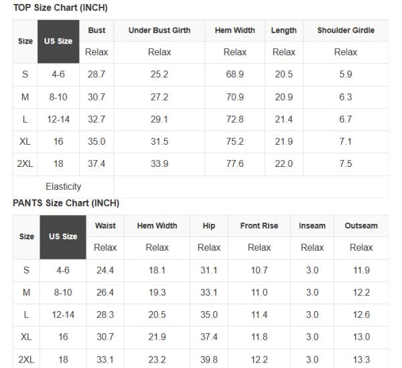Click the Hip column header
This screenshot has width=402, height=368.
pos(209,226)
